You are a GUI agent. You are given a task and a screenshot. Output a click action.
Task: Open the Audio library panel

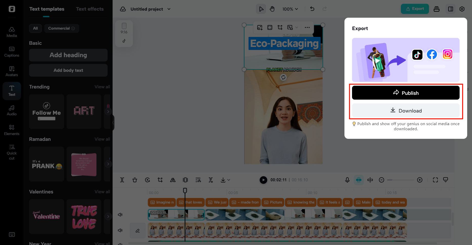point(12,110)
